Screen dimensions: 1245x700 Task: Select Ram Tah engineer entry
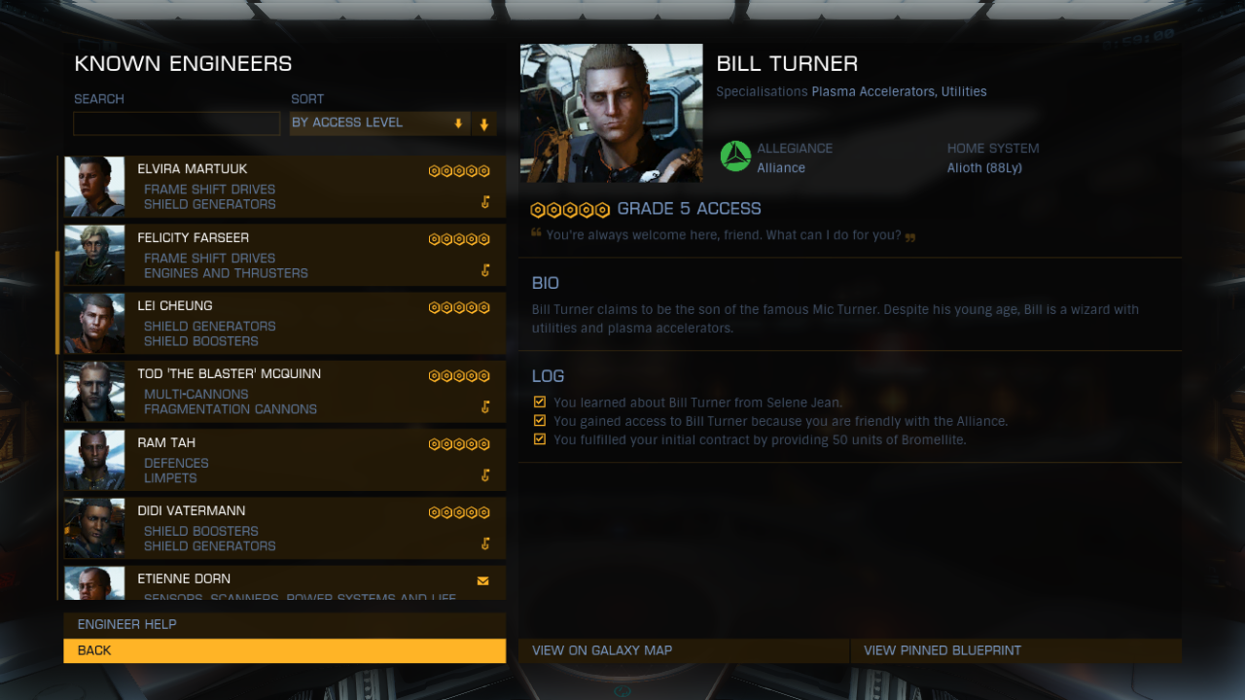285,460
